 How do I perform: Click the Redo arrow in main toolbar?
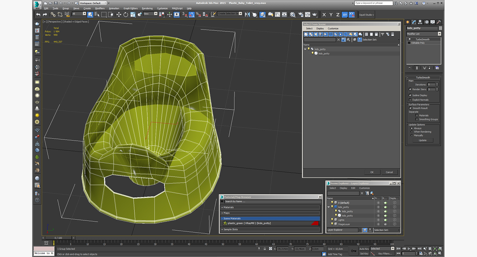click(45, 14)
